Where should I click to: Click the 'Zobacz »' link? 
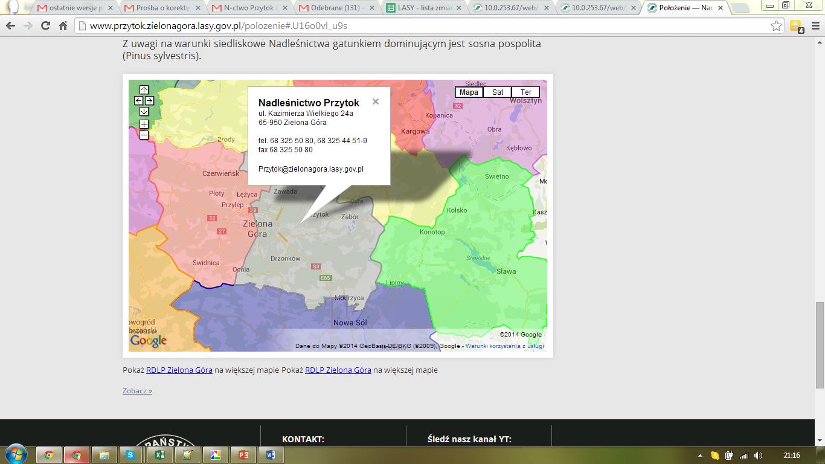(x=137, y=391)
